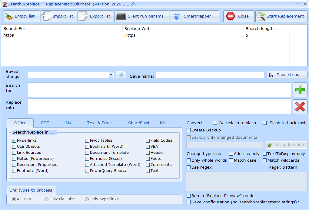Click the Start Replacement magnifier icon

tap(261, 16)
